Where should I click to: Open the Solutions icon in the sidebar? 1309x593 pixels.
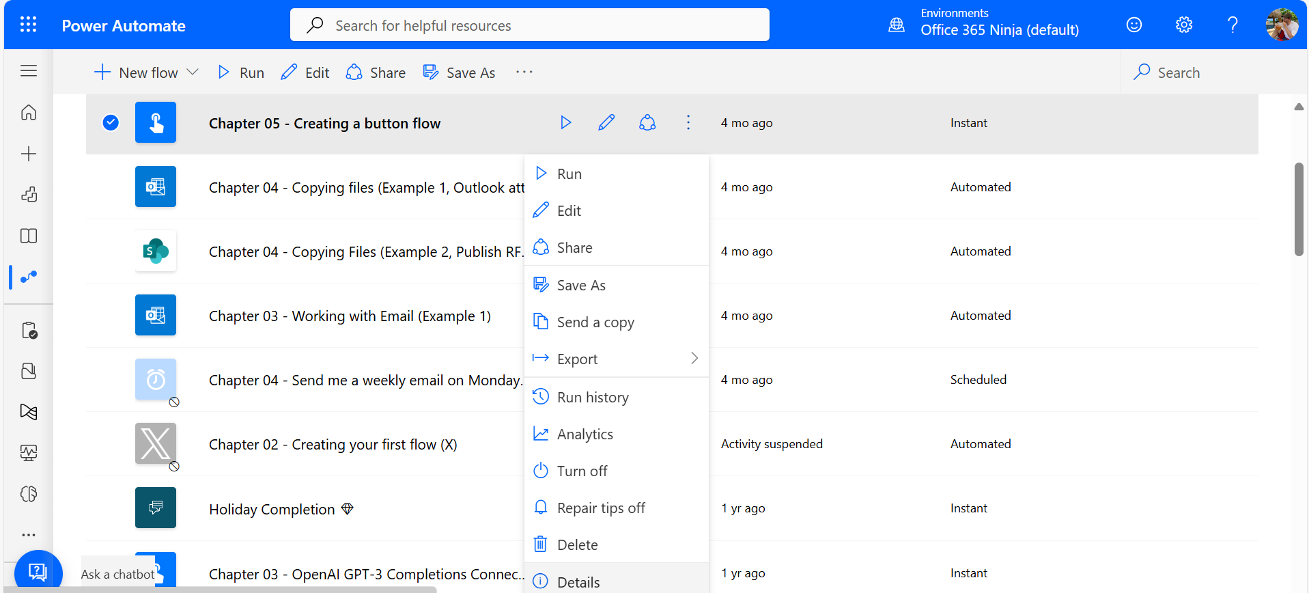(x=29, y=371)
